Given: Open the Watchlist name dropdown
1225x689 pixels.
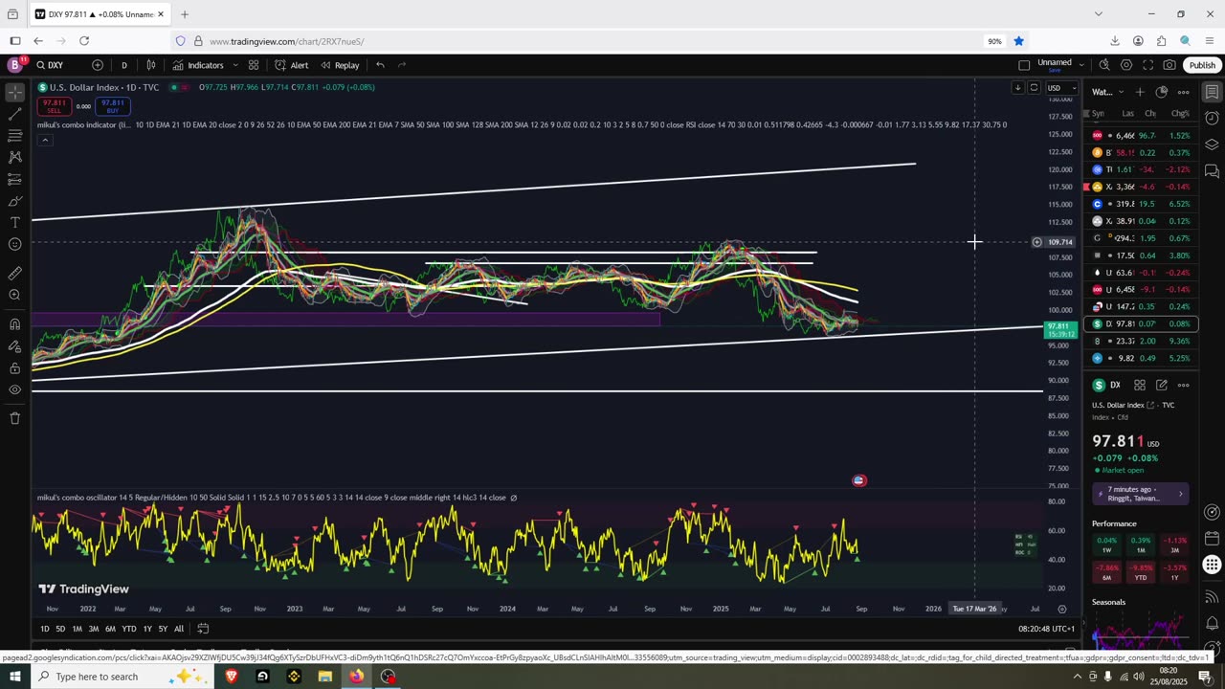Looking at the screenshot, I should pos(1108,92).
